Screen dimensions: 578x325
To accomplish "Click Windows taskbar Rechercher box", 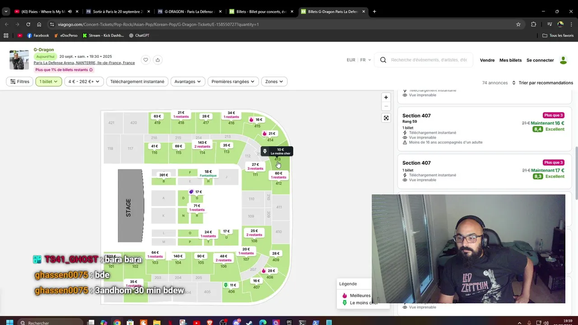I will click(x=50, y=322).
